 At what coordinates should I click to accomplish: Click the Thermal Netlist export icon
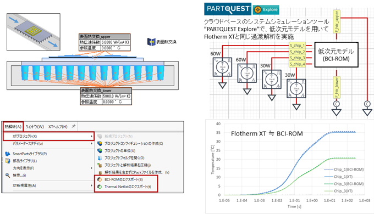[100, 187]
